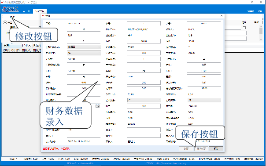
Task: Collapse the round chevron expander under the toolbar
Action: coord(5,22)
